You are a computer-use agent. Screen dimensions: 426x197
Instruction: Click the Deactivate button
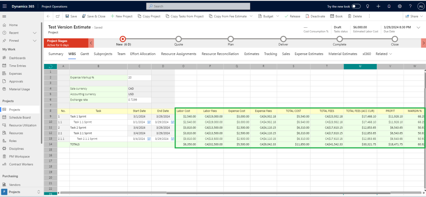pyautogui.click(x=315, y=16)
